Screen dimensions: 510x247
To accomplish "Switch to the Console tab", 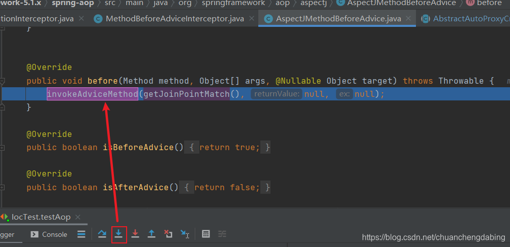I will 49,234.
